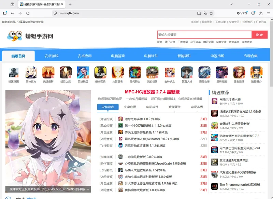Open the 暗区突围 game icon

coord(14,73)
